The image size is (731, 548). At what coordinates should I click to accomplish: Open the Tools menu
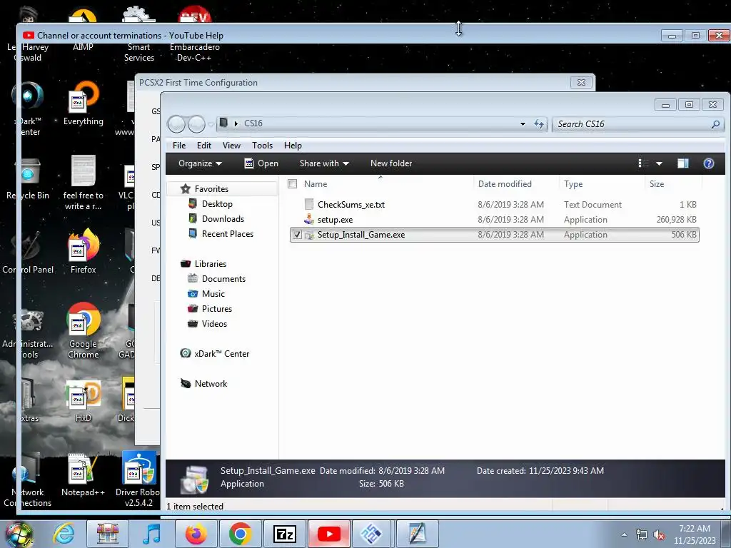(x=262, y=146)
